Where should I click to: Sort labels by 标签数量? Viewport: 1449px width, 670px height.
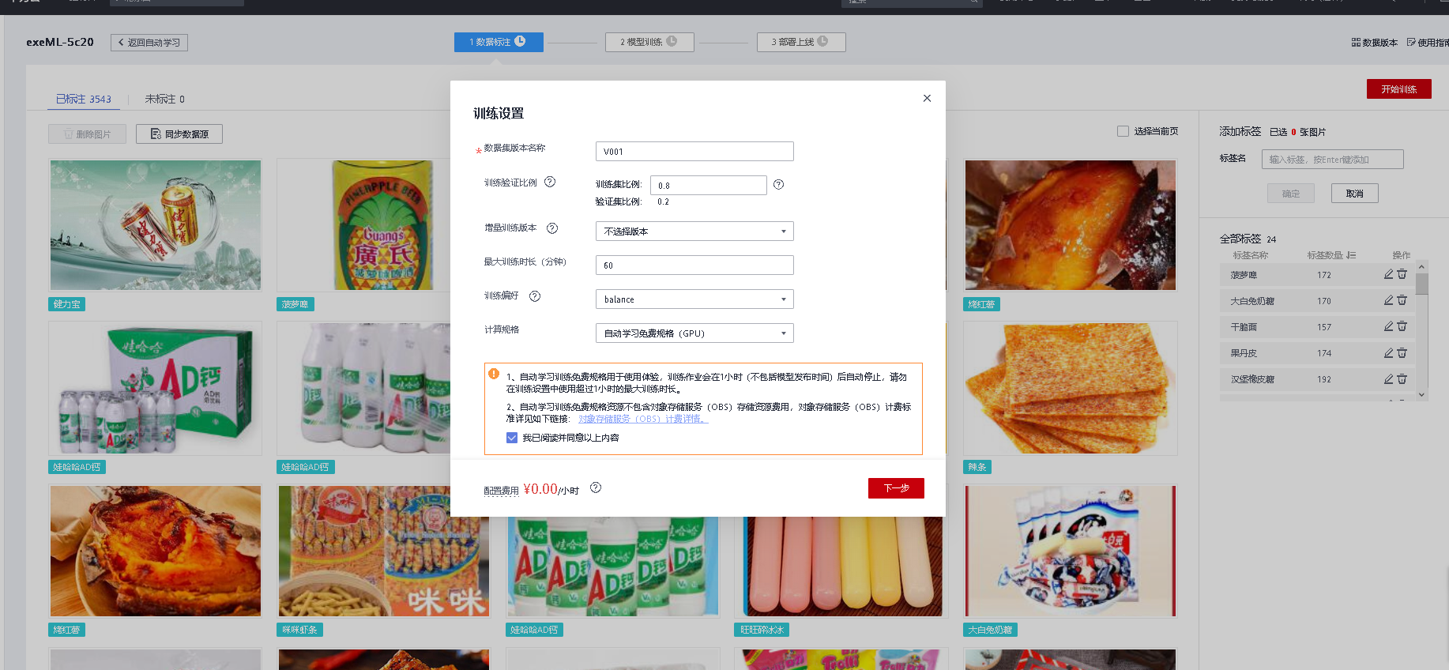[x=1352, y=255]
